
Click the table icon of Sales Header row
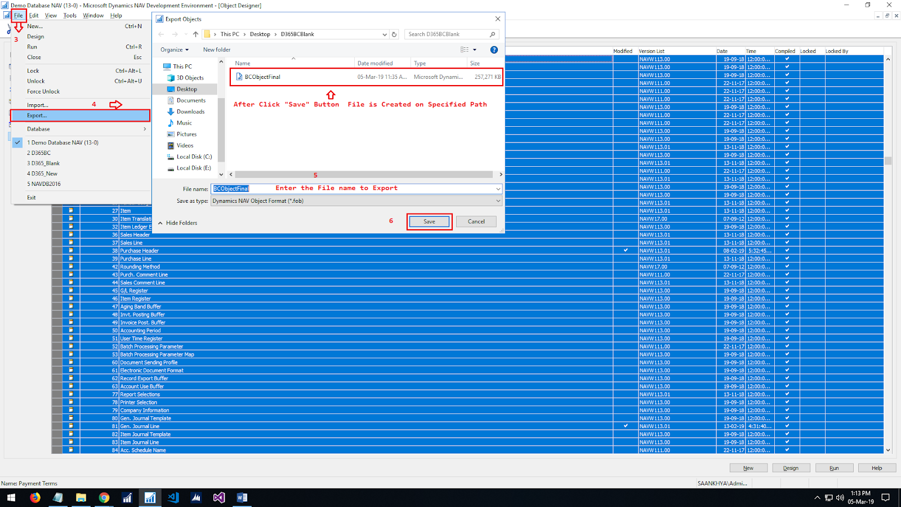coord(71,234)
